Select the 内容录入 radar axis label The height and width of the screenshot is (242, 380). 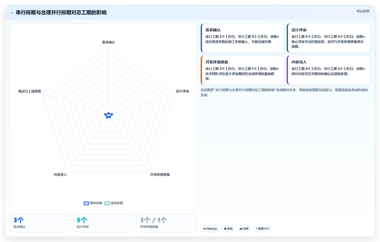click(60, 175)
